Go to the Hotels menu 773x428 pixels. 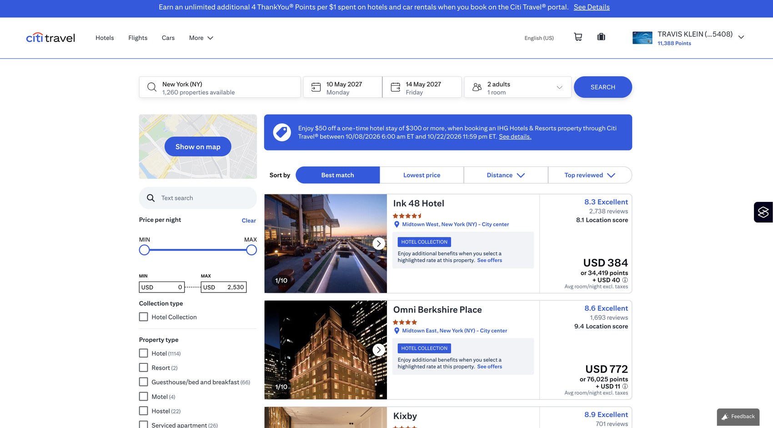[x=105, y=38]
